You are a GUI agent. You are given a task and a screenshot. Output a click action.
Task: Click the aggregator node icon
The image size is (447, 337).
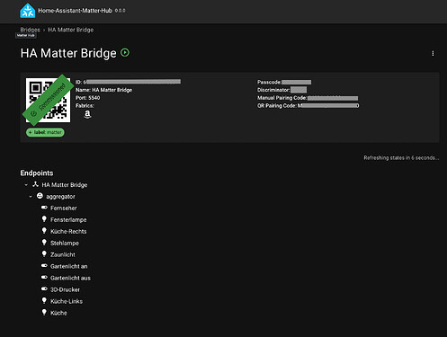tap(40, 196)
